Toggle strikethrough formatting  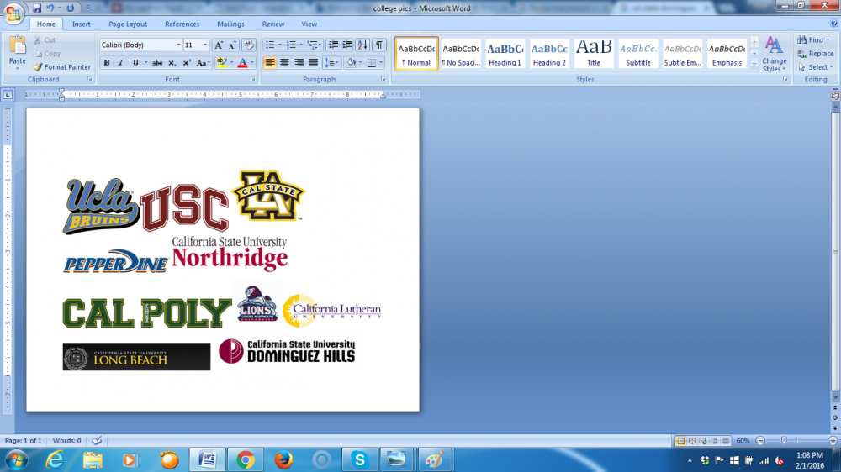point(157,63)
